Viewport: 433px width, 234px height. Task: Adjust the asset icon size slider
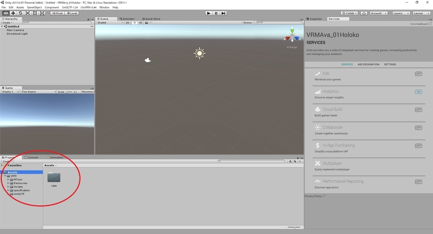[x=295, y=227]
